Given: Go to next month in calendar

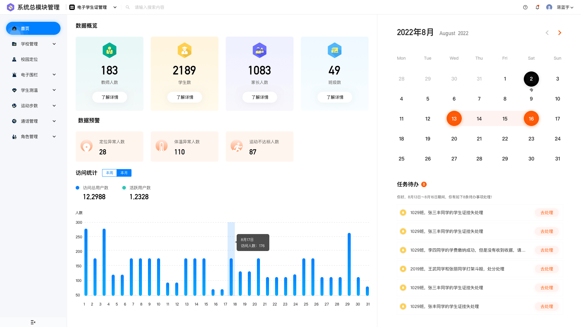Looking at the screenshot, I should (x=560, y=33).
